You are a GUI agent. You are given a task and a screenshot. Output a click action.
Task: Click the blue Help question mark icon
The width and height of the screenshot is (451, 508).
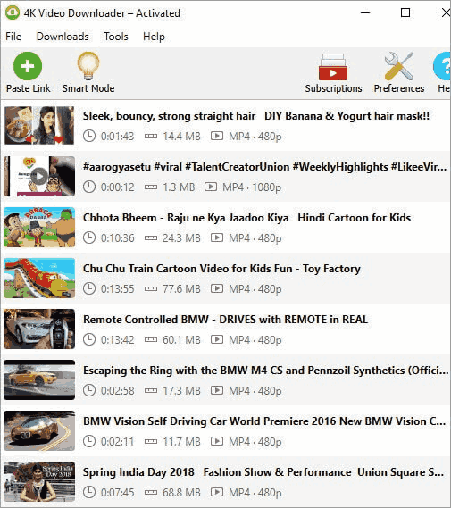tap(442, 66)
